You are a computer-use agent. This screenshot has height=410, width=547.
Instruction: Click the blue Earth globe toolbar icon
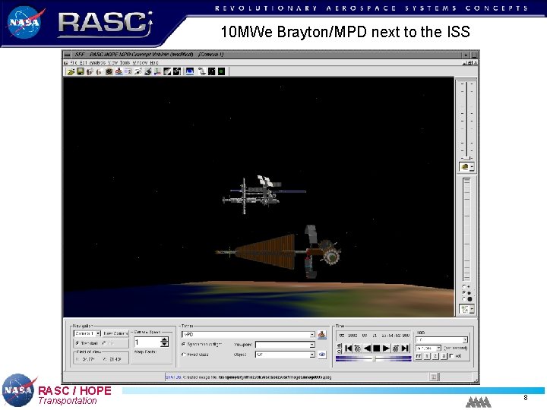click(x=190, y=71)
